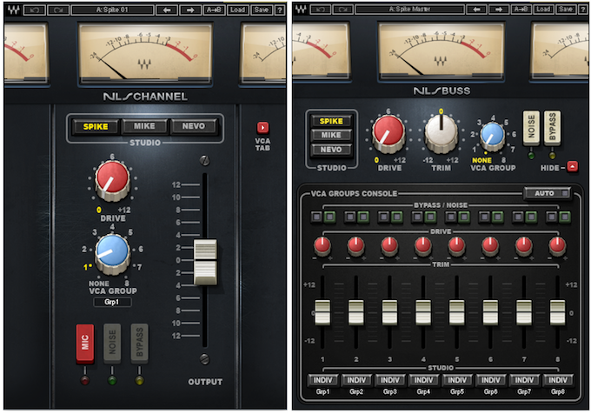Viewport: 591px width, 414px height.
Task: Open help in NLS Buss toolbar
Action: point(582,10)
